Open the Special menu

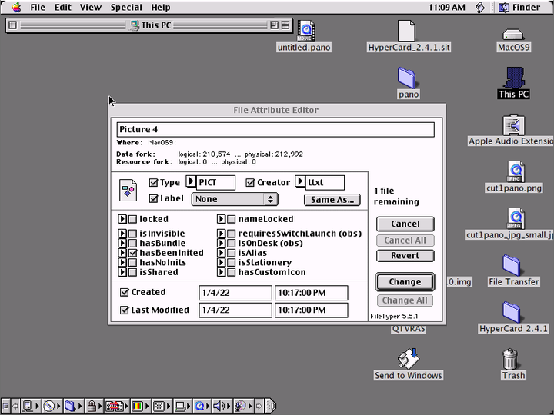[x=125, y=7]
